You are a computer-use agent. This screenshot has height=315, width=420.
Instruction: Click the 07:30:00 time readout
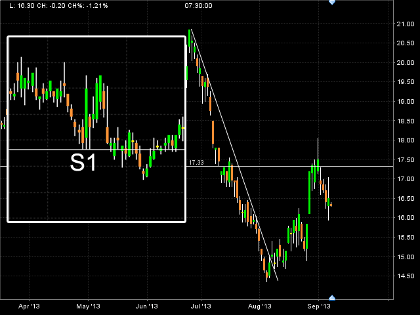point(198,6)
